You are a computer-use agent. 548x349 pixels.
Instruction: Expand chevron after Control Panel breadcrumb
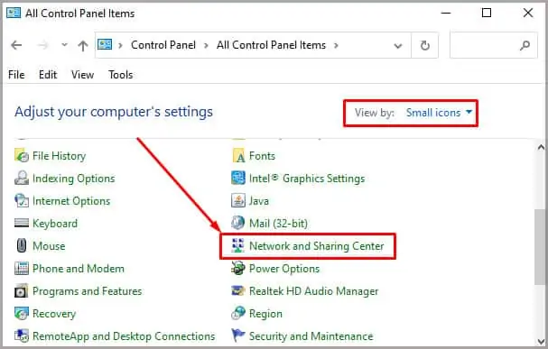click(x=206, y=45)
